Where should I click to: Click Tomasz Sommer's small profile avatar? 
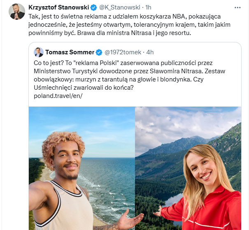(x=39, y=52)
